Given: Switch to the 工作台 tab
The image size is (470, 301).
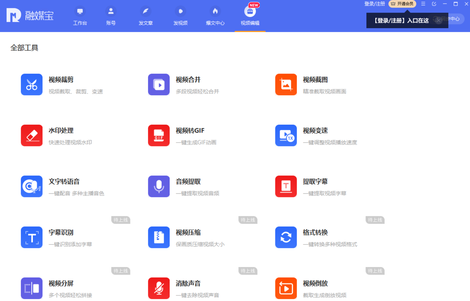Looking at the screenshot, I should pos(80,16).
